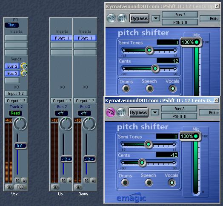Toggle Bypass in Bus 2 plugin

coord(139,18)
